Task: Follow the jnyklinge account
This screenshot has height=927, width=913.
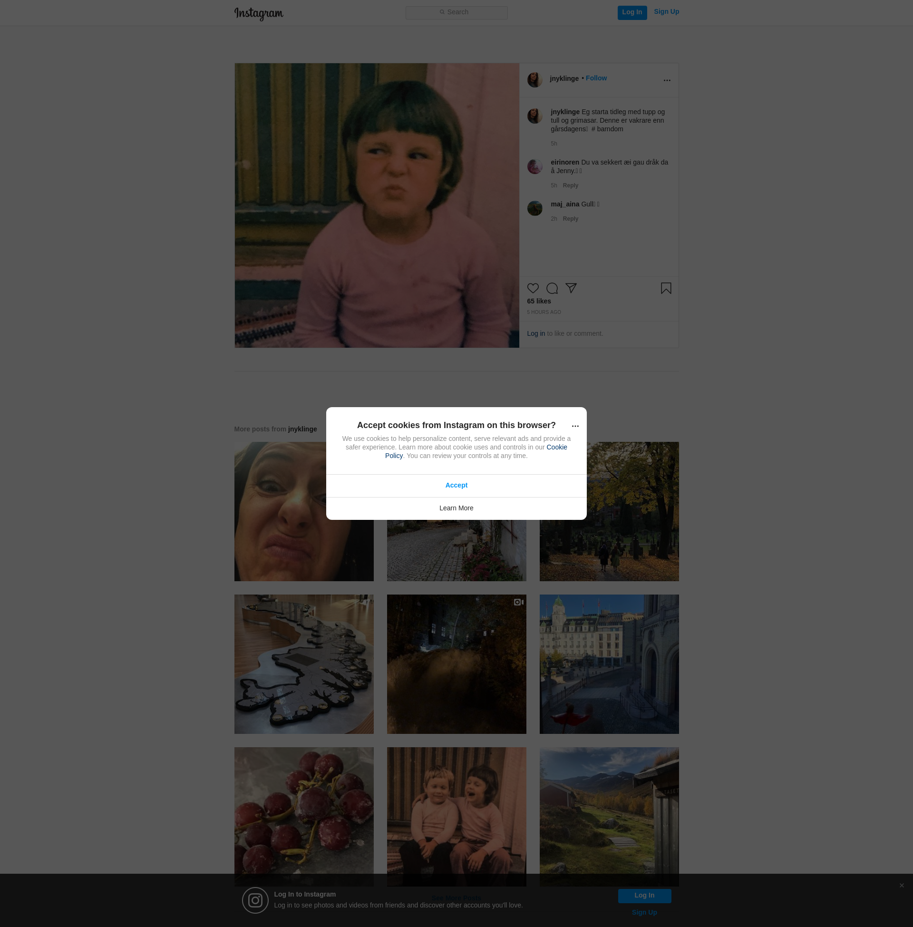Action: tap(596, 78)
